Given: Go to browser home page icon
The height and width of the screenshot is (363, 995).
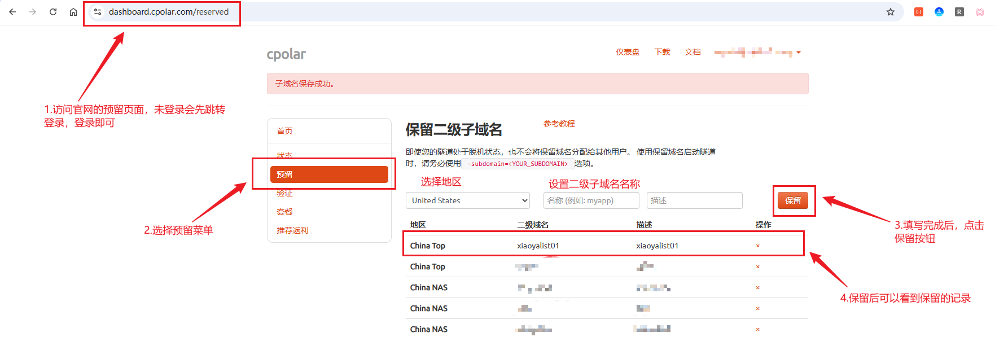Looking at the screenshot, I should pos(73,12).
